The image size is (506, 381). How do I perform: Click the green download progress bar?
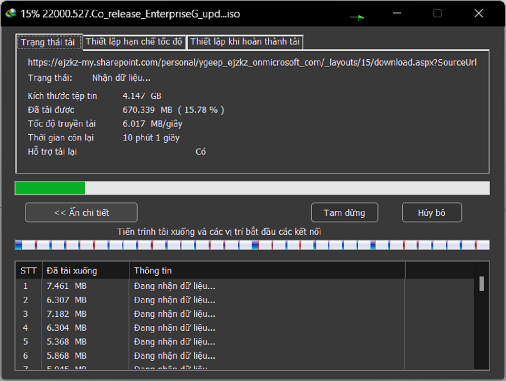point(252,188)
